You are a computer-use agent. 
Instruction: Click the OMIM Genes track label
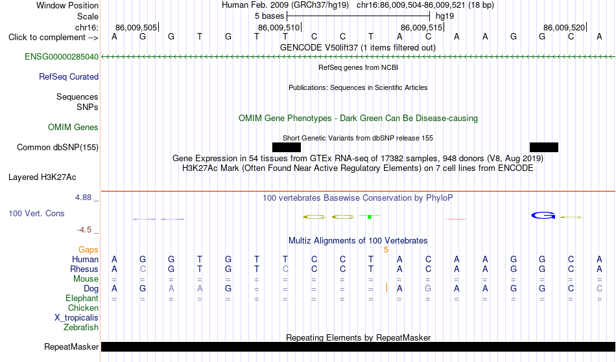click(73, 128)
